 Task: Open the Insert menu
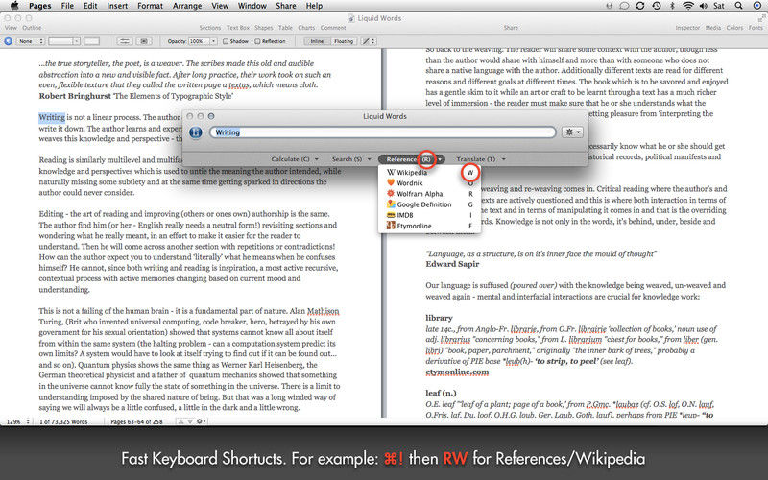(117, 6)
